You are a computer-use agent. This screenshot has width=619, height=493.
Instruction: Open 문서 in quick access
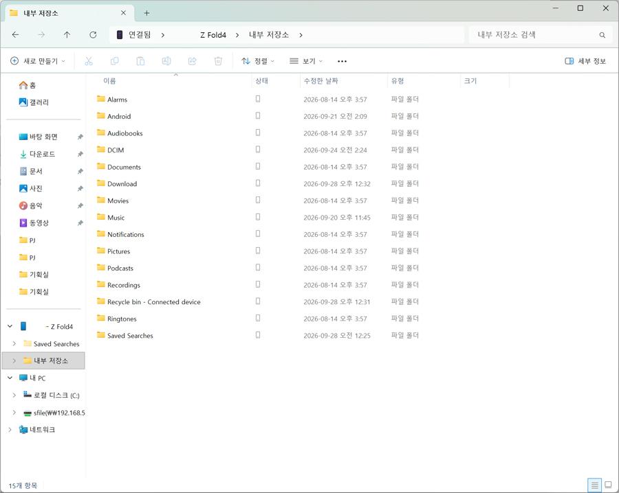click(x=31, y=172)
